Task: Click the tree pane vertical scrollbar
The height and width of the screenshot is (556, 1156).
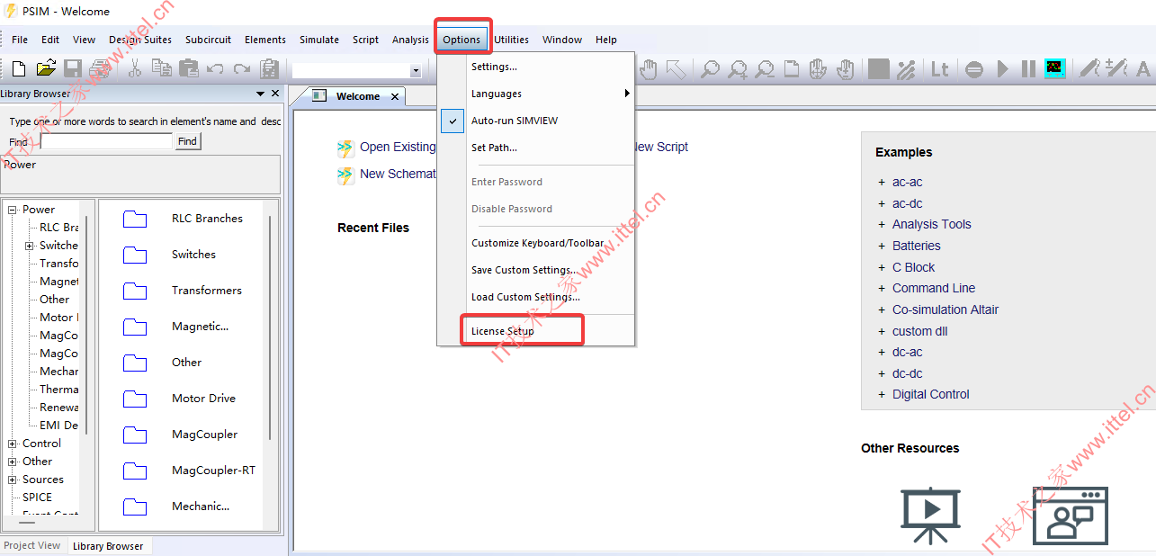Action: (x=86, y=324)
